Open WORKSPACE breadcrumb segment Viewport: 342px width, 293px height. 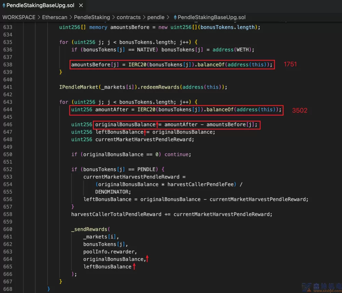19,17
